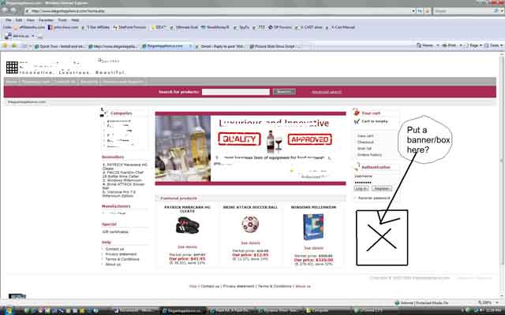The height and width of the screenshot is (315, 505).
Task: Click the Patrick Maracana cleats image
Action: 187,225
